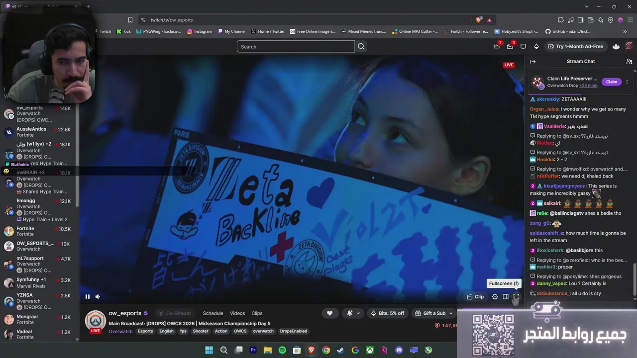Claim the Life Preserver Overwatch drop
637x358 pixels.
click(612, 82)
